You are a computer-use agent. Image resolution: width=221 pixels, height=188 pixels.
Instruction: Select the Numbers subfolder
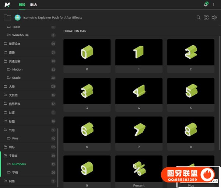coord(19,164)
